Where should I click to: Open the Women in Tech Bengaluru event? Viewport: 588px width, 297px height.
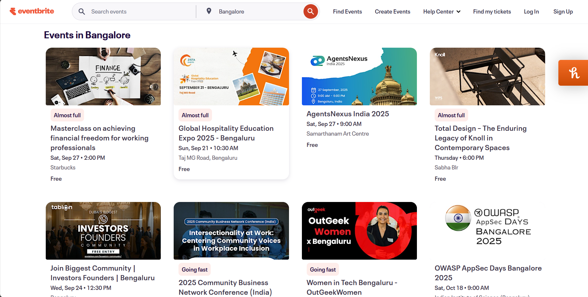pos(352,287)
